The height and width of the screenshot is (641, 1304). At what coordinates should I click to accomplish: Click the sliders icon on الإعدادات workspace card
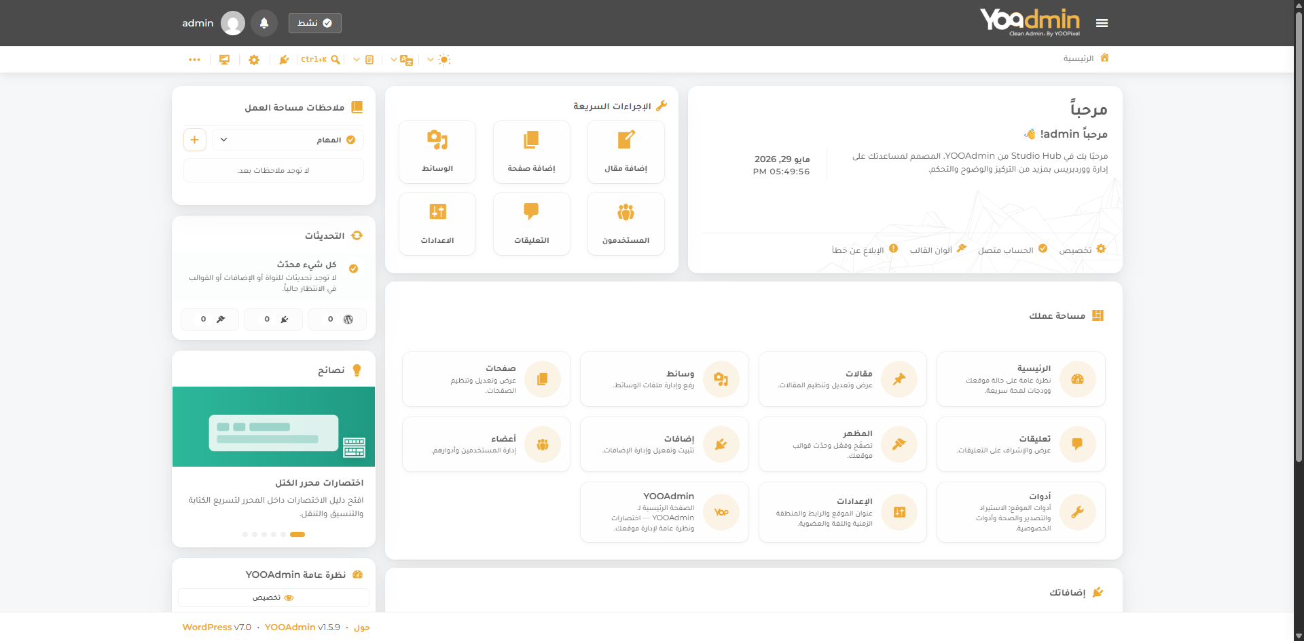tap(899, 512)
